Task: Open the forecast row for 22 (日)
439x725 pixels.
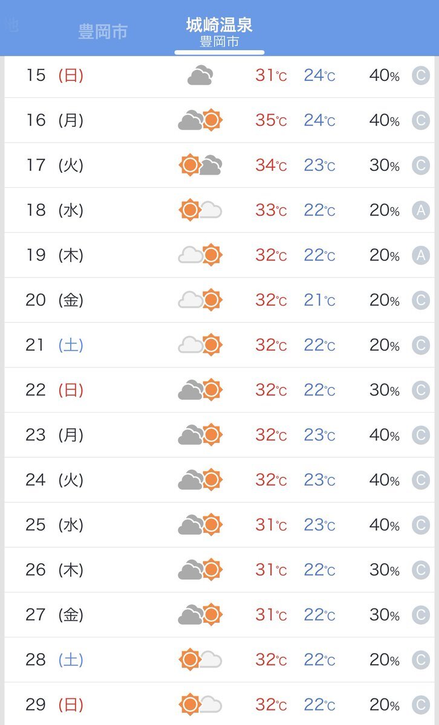Action: [219, 390]
